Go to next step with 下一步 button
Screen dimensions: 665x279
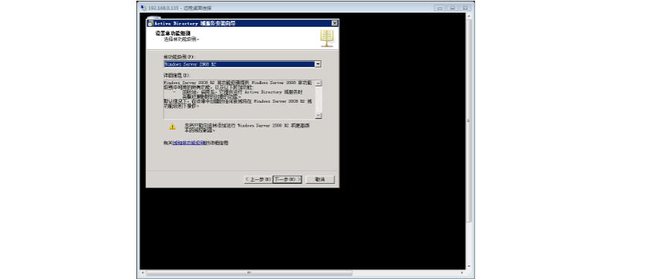tap(287, 179)
